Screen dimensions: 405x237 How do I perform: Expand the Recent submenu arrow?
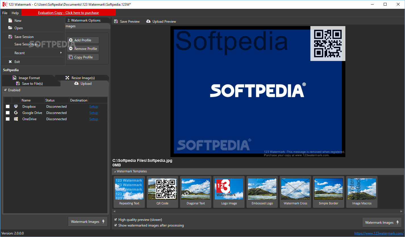click(x=61, y=53)
